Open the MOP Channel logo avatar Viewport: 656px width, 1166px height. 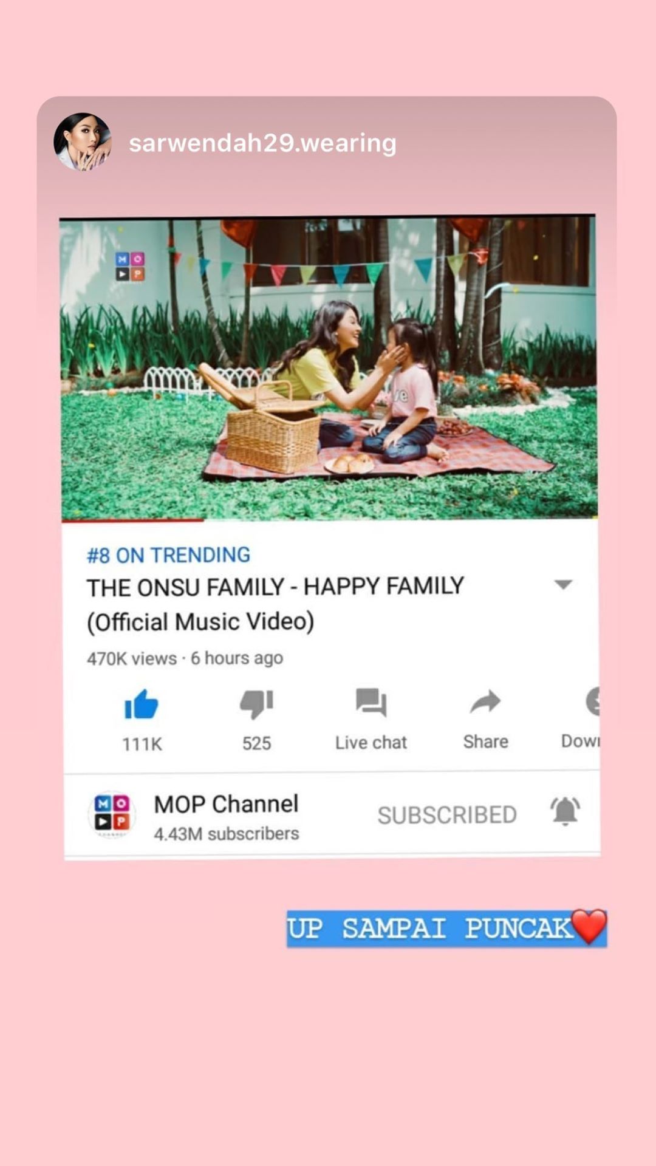tap(112, 814)
